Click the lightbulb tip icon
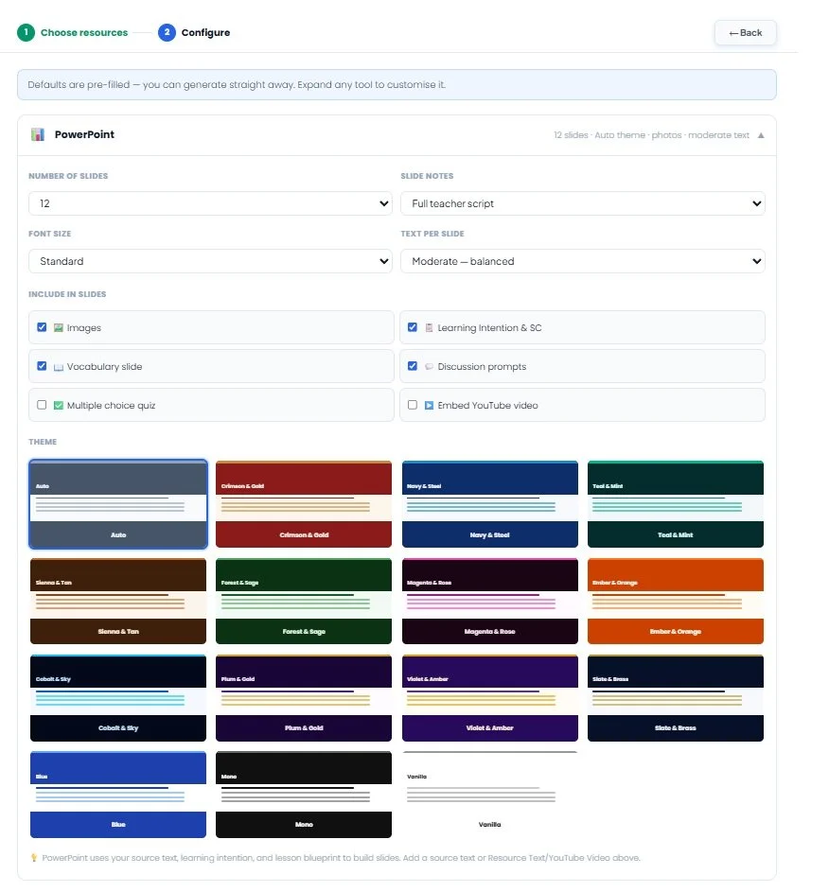 click(33, 857)
